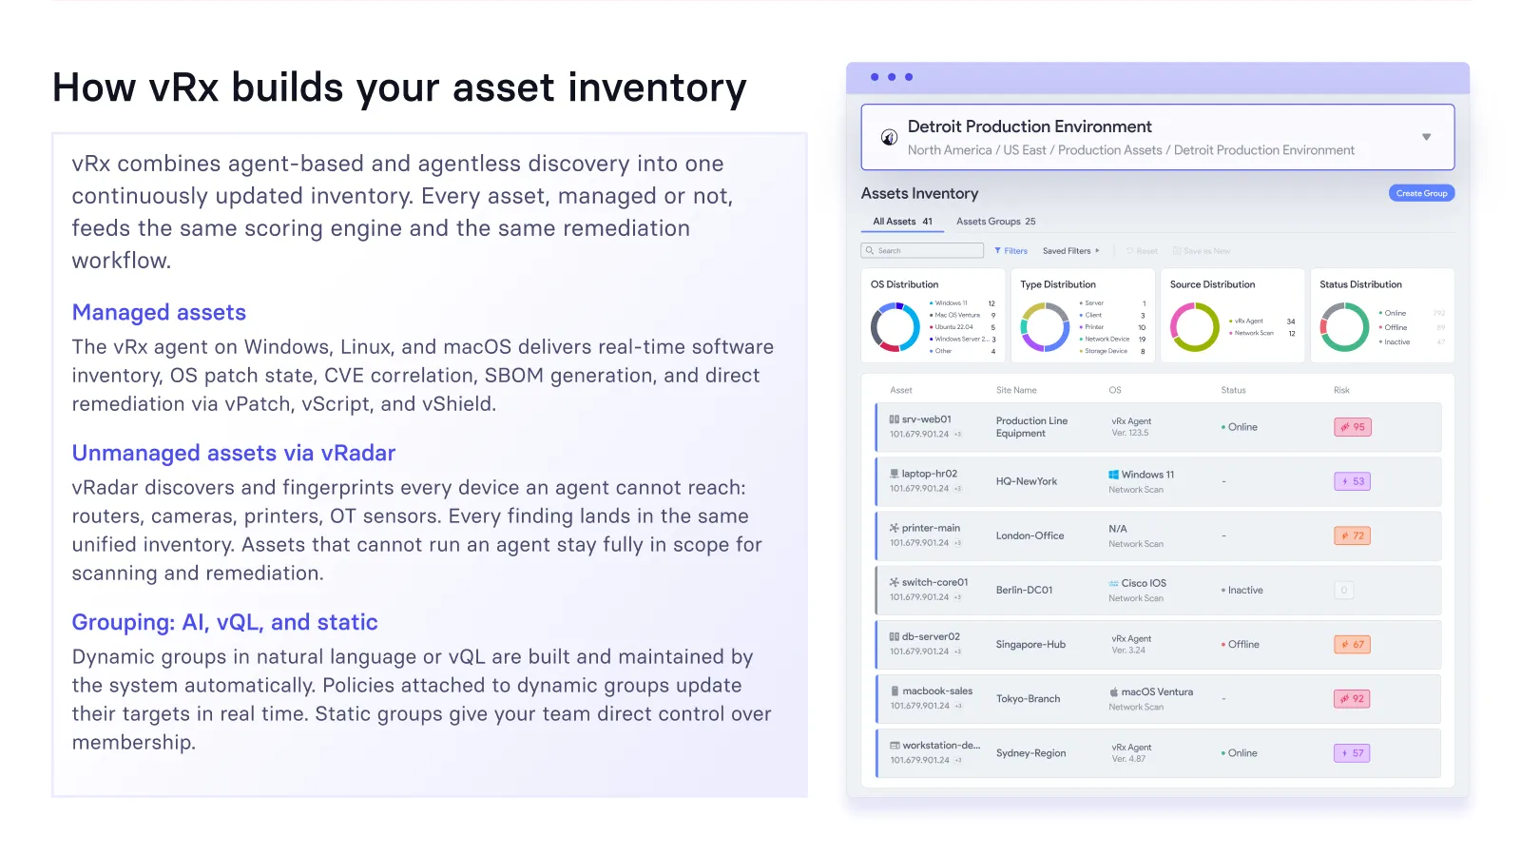
Task: Expand the +3 addresses badge for printer-main
Action: (958, 543)
